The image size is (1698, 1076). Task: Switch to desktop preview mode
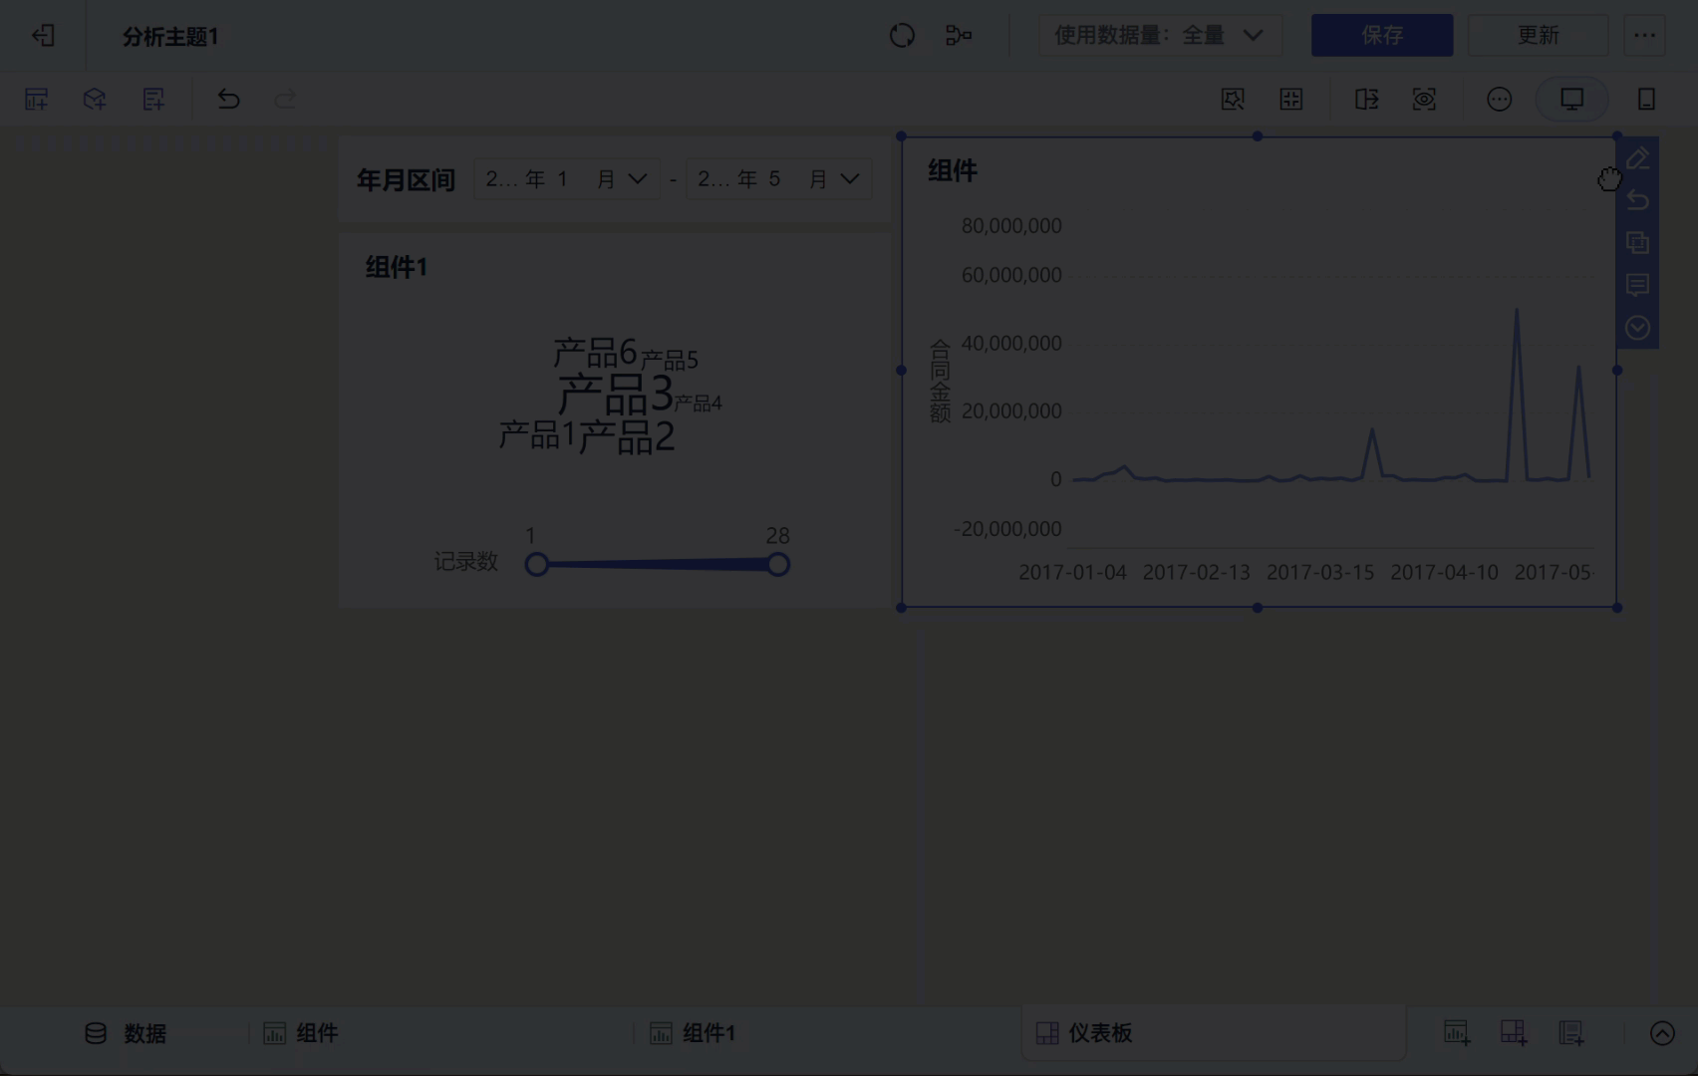point(1570,99)
